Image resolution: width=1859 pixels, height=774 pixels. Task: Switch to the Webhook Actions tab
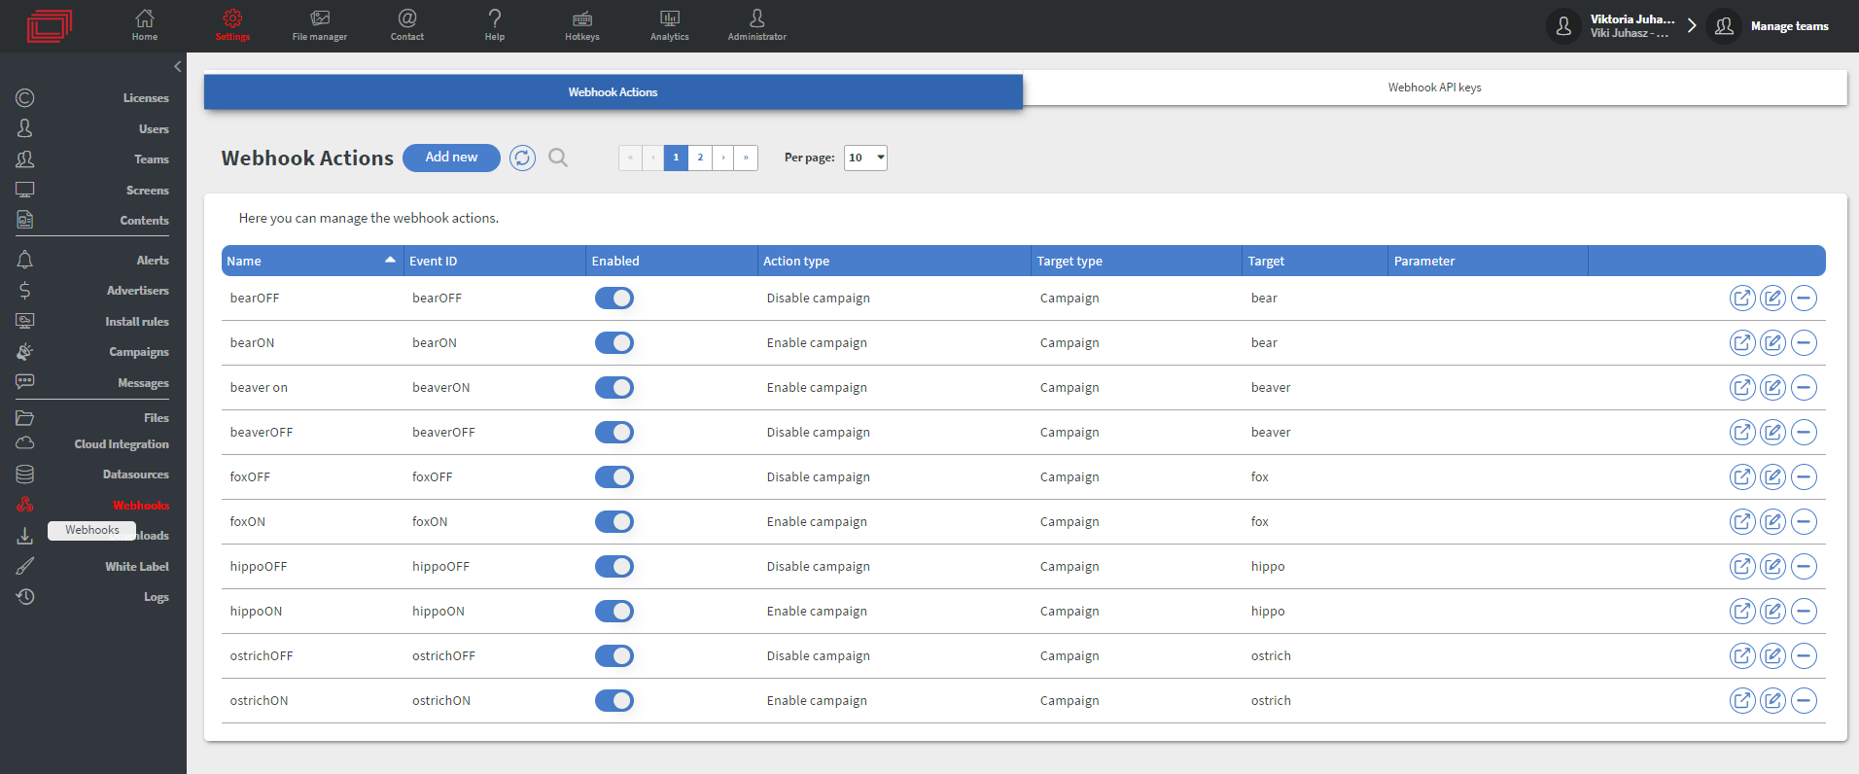click(613, 92)
